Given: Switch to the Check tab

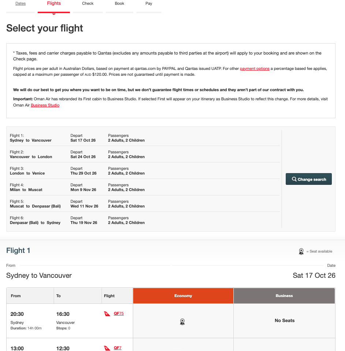Looking at the screenshot, I should coord(87,3).
